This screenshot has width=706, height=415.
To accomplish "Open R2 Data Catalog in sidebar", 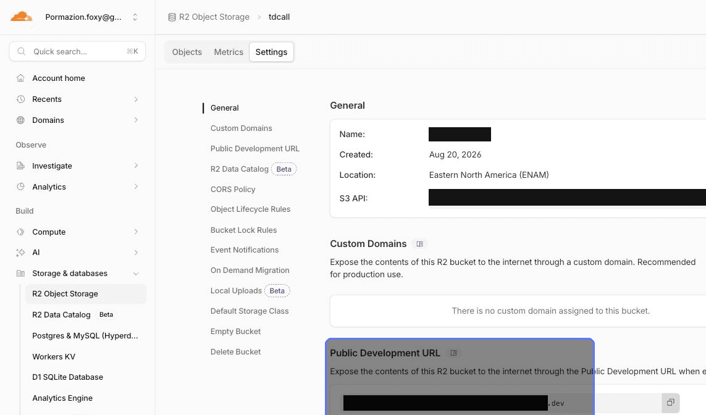I will pyautogui.click(x=61, y=314).
